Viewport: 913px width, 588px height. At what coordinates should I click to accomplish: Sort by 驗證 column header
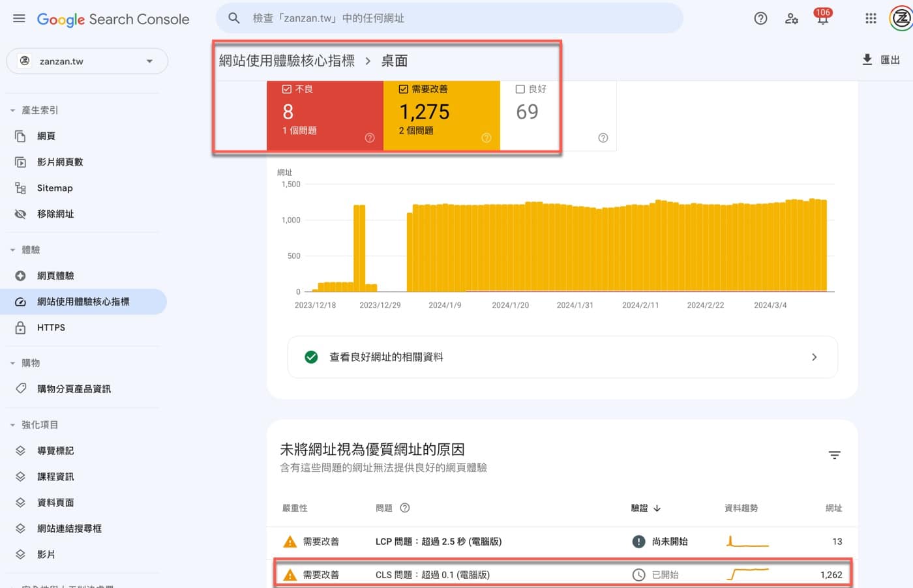click(640, 508)
